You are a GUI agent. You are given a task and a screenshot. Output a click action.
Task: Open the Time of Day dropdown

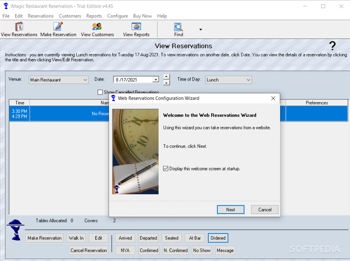(x=228, y=80)
